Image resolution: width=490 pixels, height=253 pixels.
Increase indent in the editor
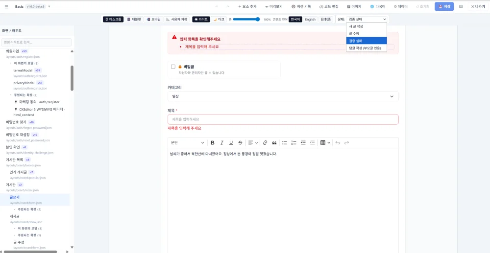coord(303,142)
